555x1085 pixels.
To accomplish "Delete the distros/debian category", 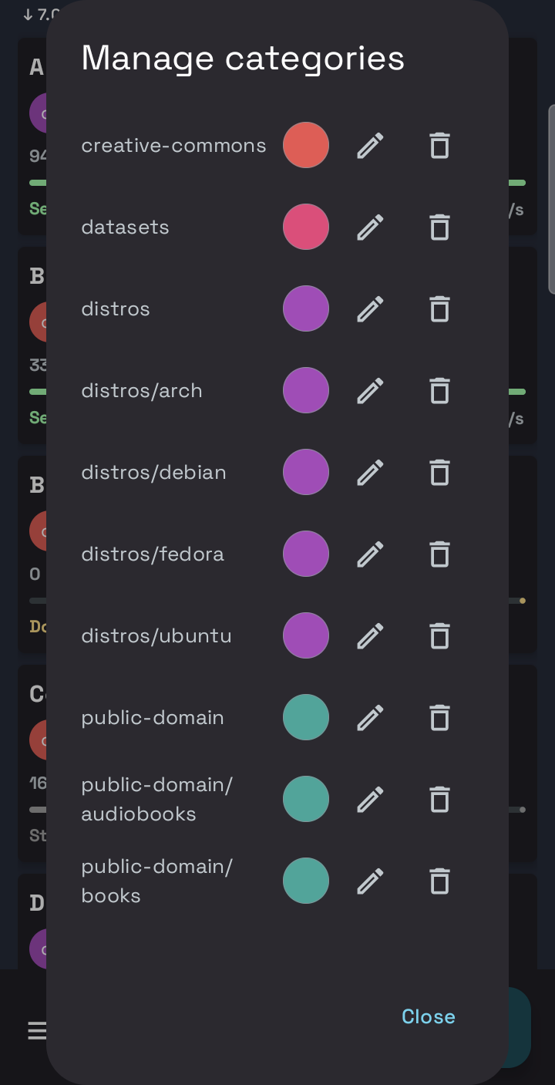I will (439, 472).
